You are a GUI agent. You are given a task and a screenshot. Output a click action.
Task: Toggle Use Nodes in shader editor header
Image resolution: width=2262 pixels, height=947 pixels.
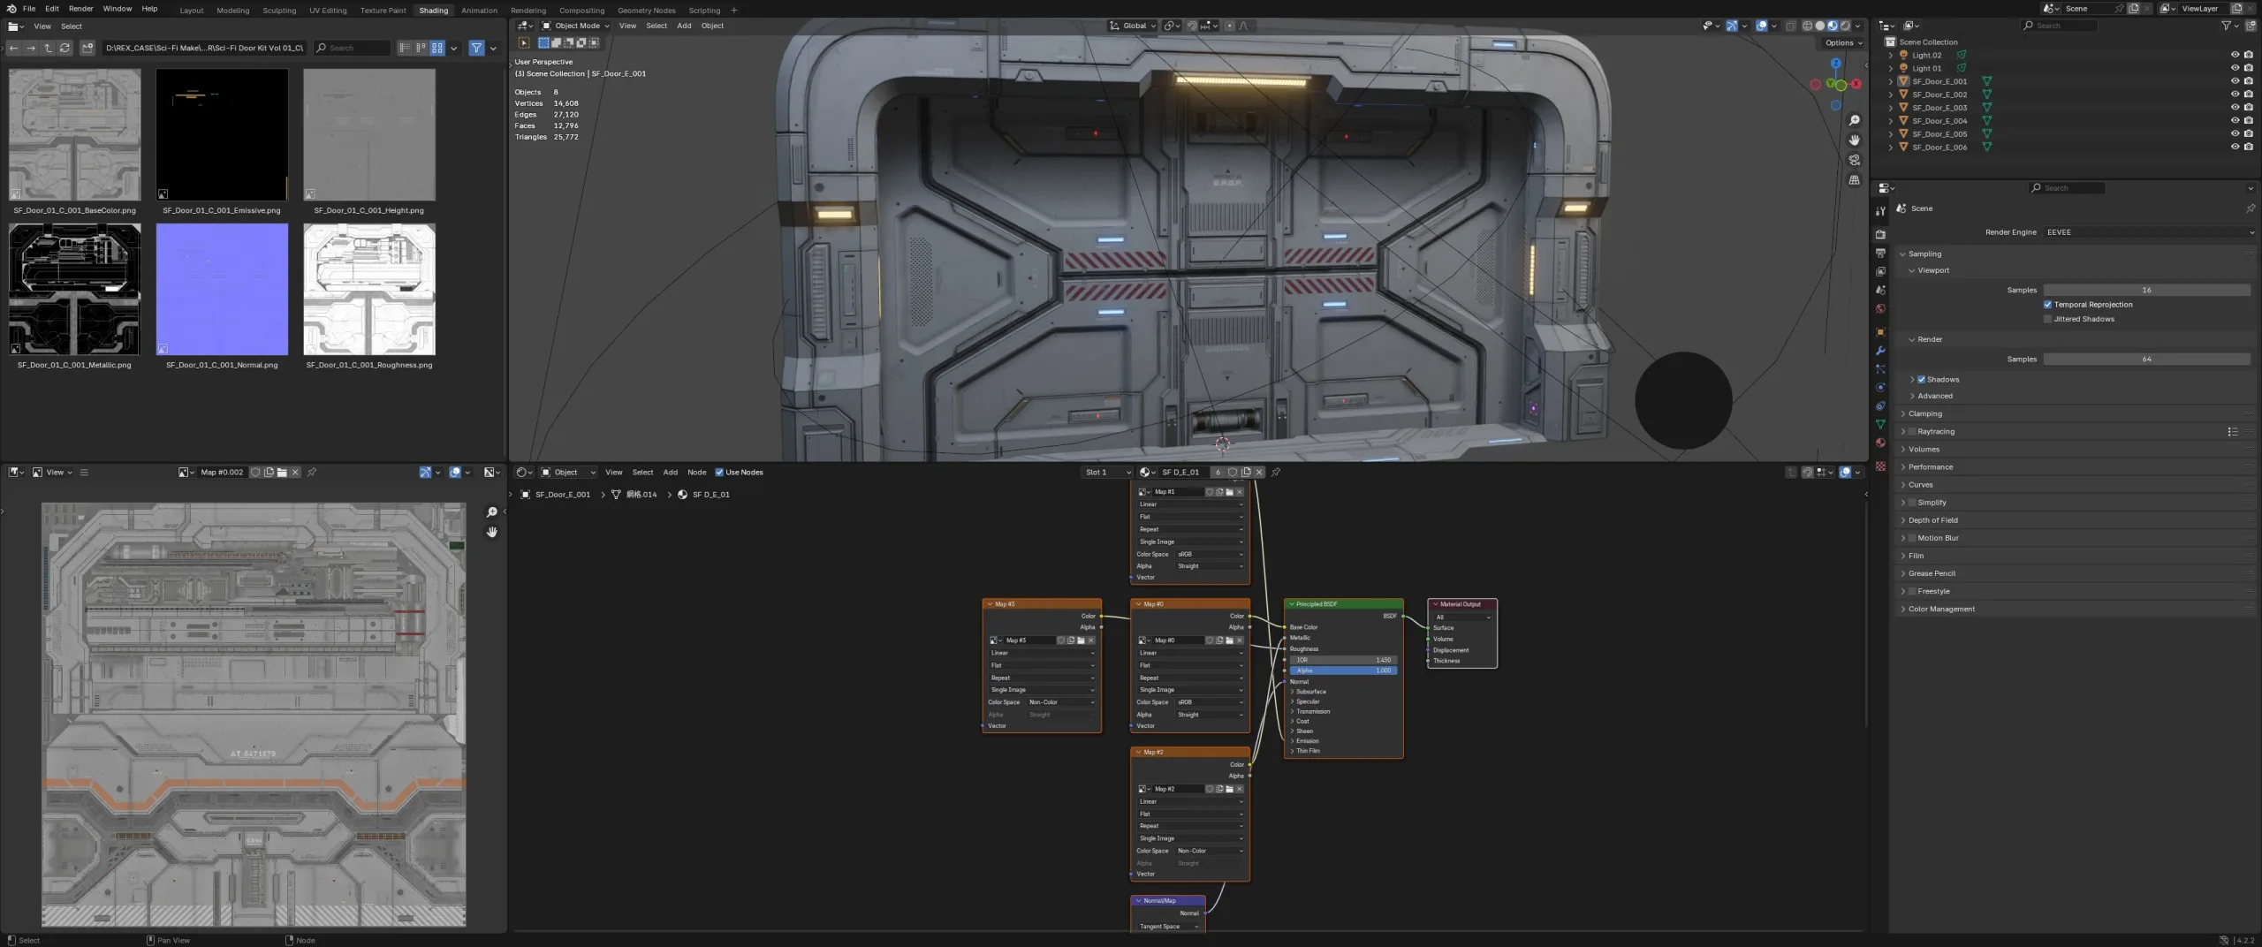pyautogui.click(x=719, y=472)
